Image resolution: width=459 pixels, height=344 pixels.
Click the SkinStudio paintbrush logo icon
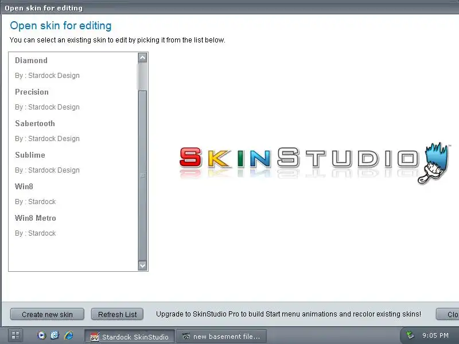(433, 163)
